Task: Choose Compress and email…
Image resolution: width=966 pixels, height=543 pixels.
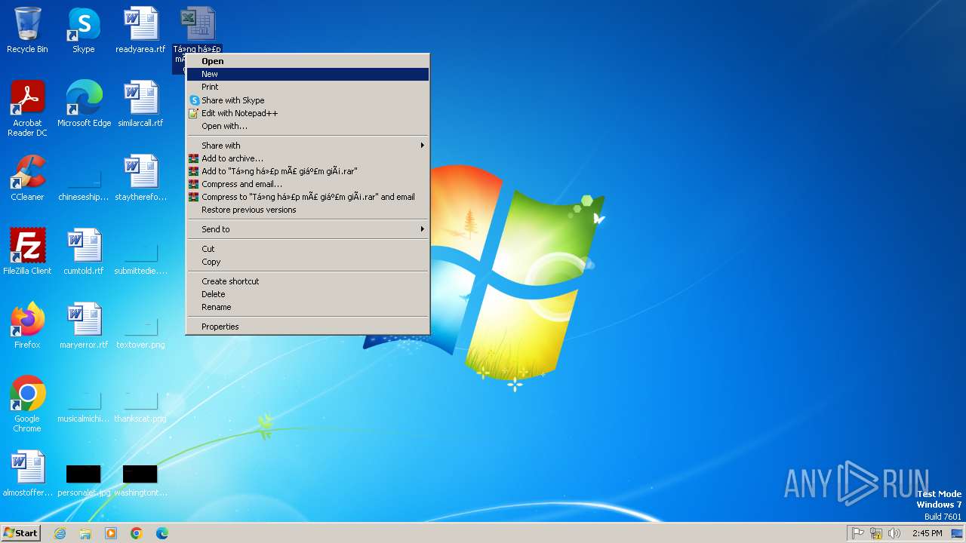Action: click(x=308, y=184)
